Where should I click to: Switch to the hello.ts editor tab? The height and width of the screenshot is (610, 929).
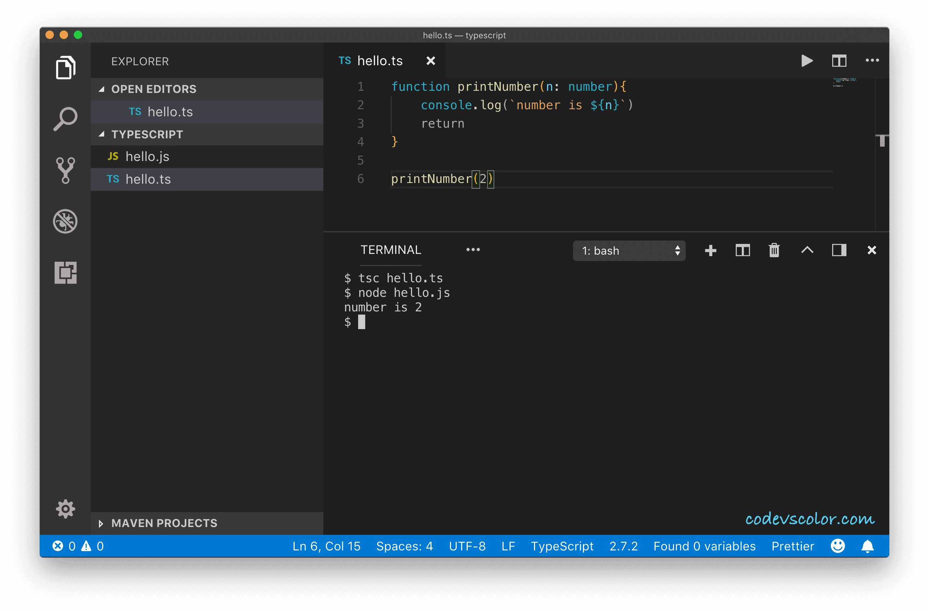380,61
